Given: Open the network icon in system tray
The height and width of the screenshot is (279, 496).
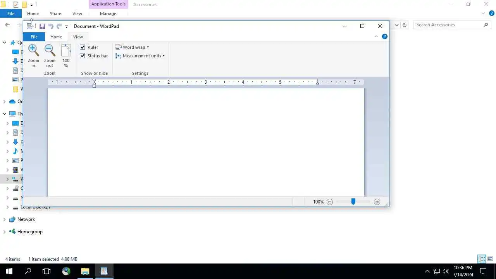Looking at the screenshot, I should (437, 271).
